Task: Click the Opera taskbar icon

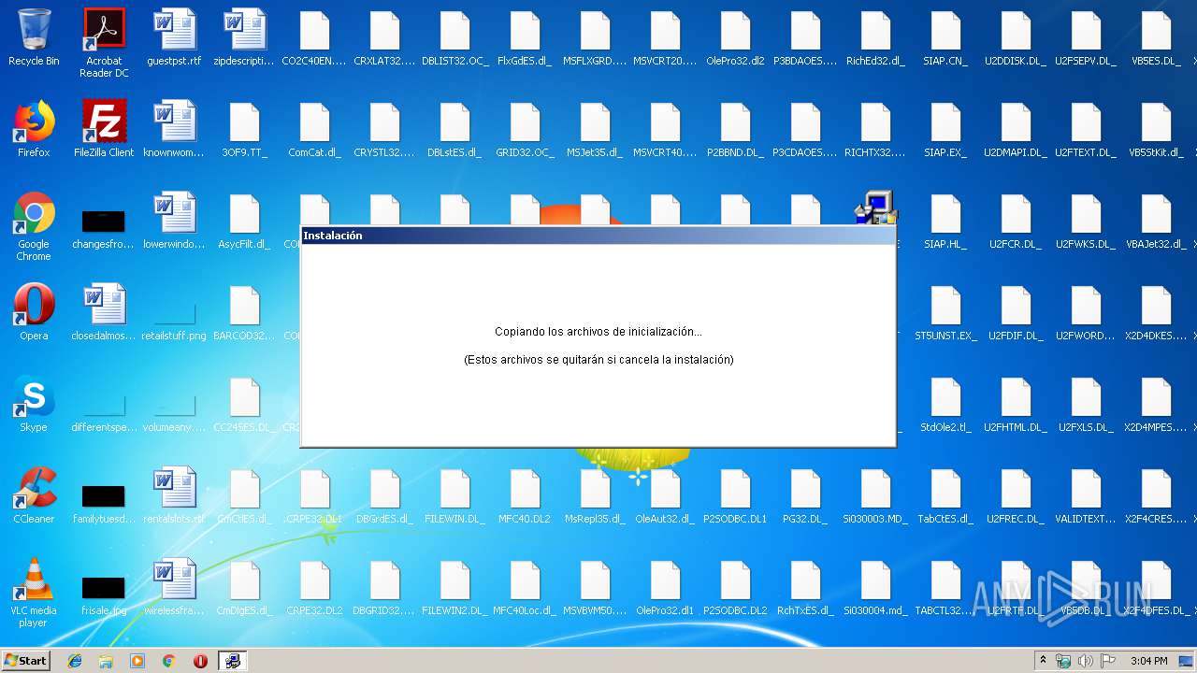Action: (x=200, y=661)
